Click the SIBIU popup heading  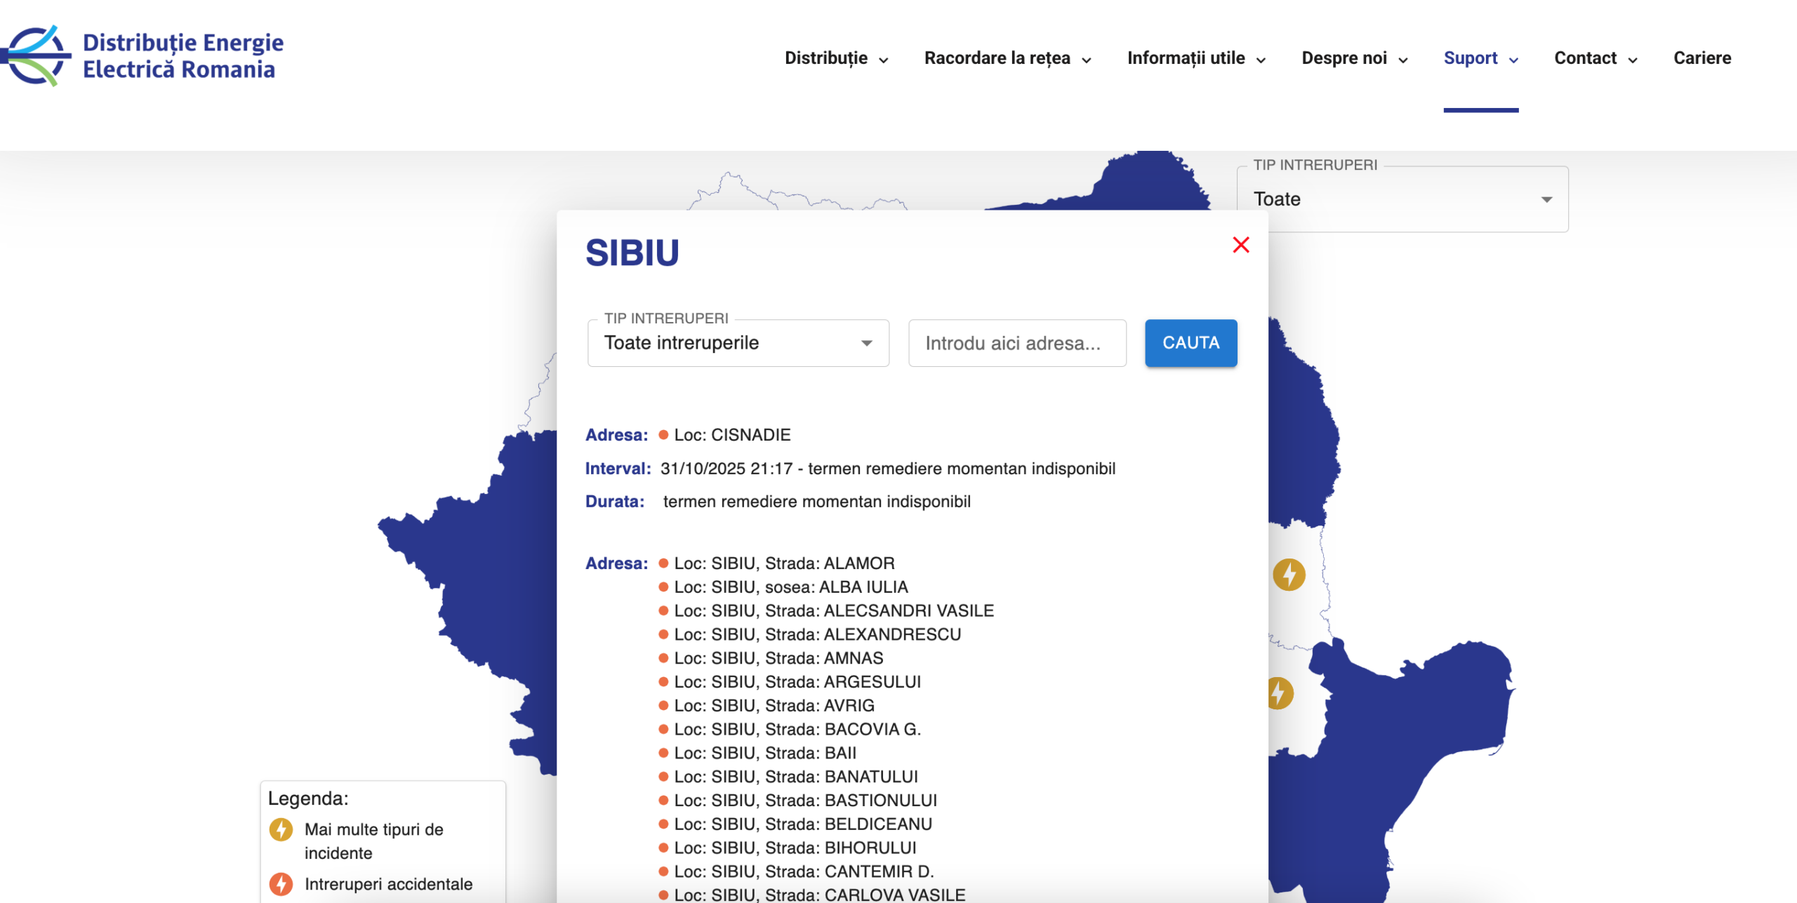[x=632, y=253]
